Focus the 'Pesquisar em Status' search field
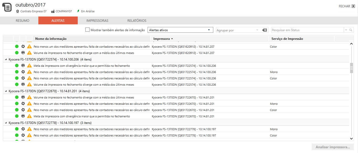 (x=307, y=30)
